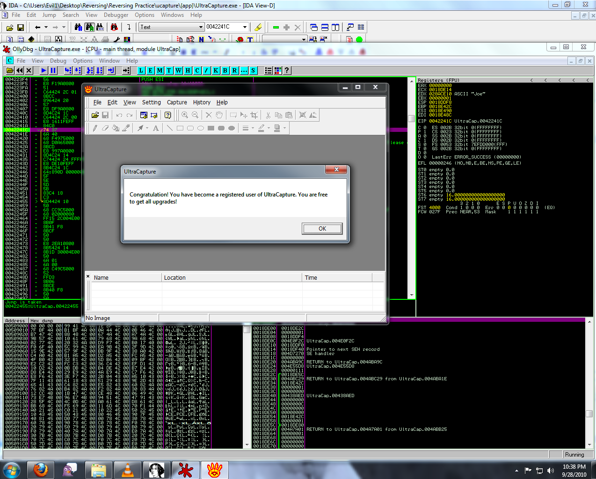Open the Setting menu in UltraCapture
Viewport: 596px width, 479px height.
tap(151, 102)
